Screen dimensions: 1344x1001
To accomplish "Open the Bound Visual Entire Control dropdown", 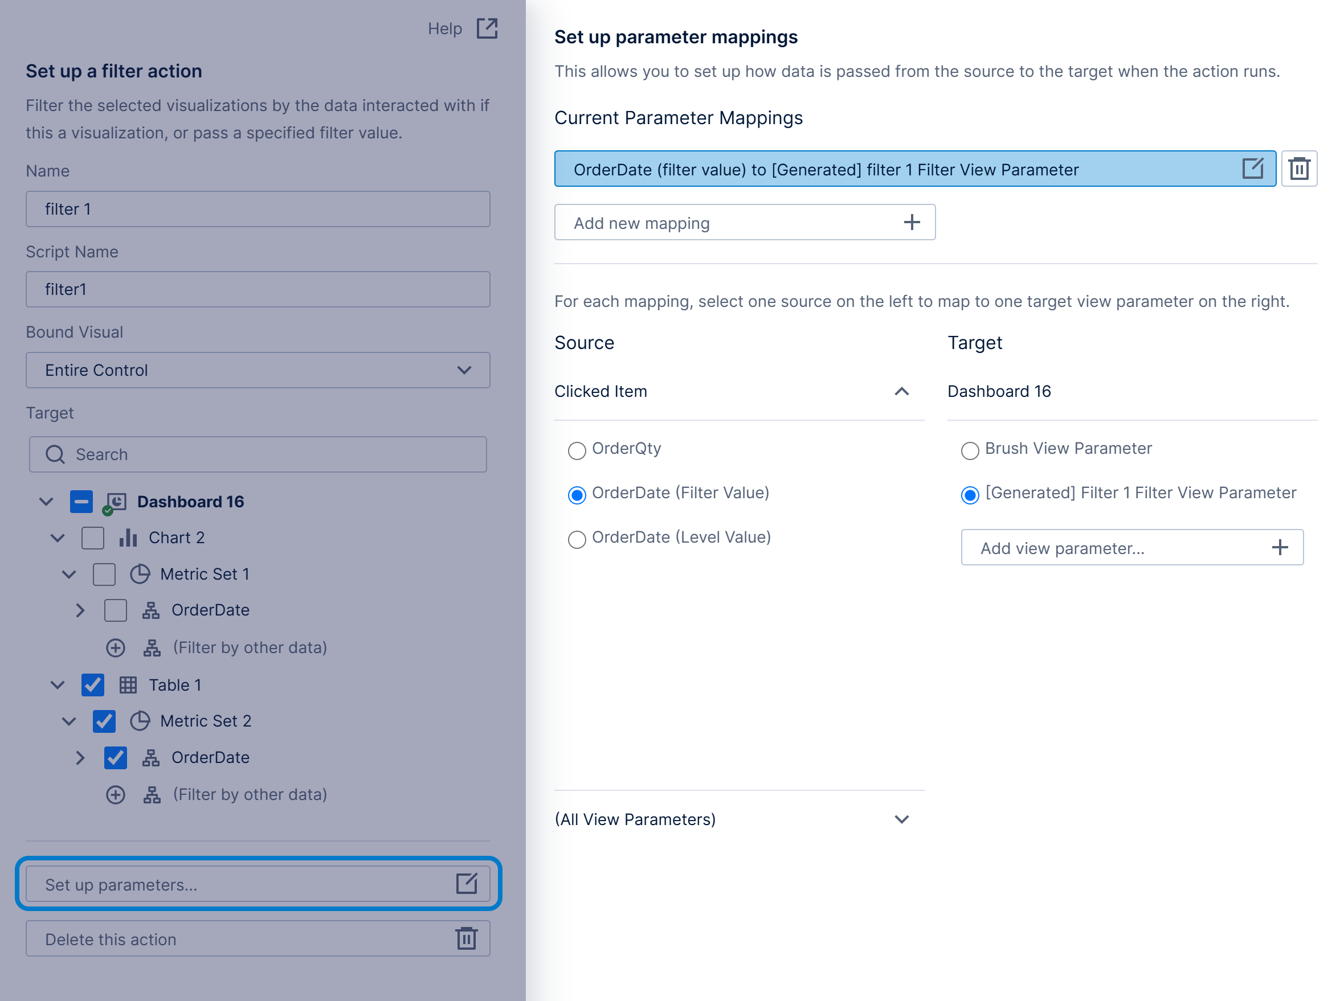I will coord(258,370).
